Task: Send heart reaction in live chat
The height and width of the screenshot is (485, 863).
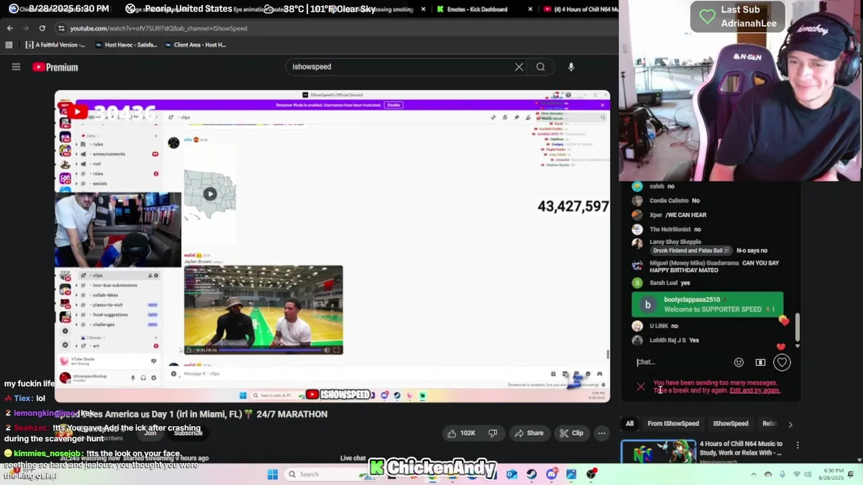Action: tap(782, 362)
